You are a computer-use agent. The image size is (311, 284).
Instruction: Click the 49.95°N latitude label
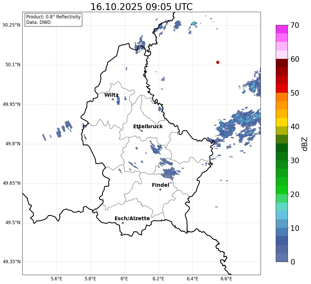point(12,104)
